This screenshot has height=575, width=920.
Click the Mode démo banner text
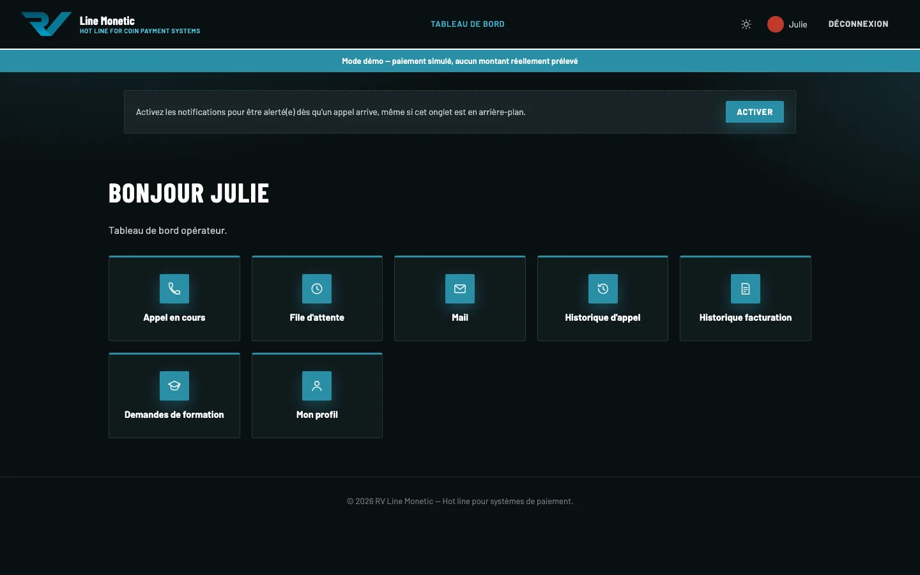(x=460, y=61)
